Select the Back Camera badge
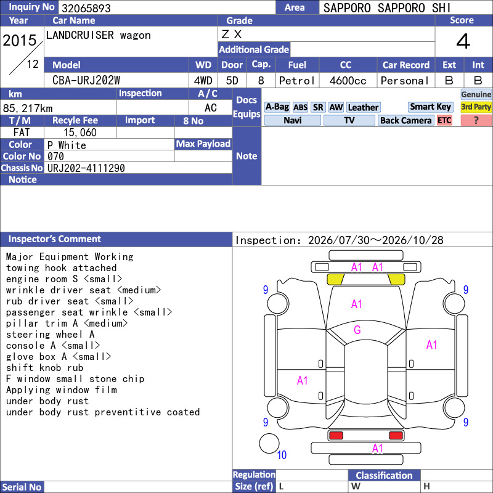Image resolution: width=493 pixels, height=493 pixels. tap(405, 120)
